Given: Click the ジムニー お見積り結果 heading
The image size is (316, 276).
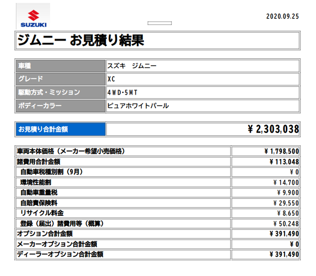Looking at the screenshot, I should click(80, 40).
